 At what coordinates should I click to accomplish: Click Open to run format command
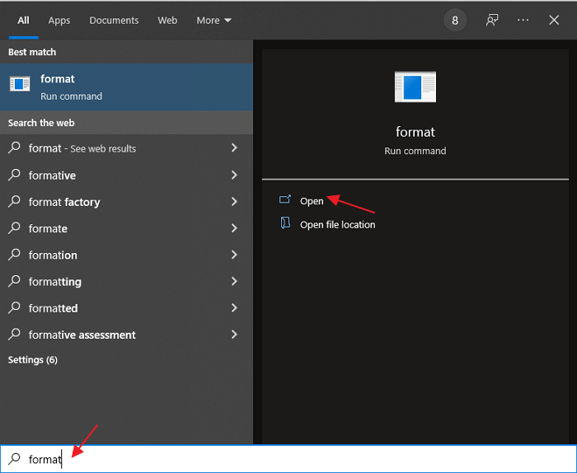(312, 201)
